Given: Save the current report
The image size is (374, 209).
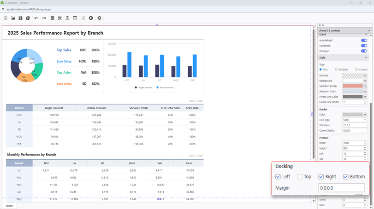Looking at the screenshot, I should click(20, 18).
